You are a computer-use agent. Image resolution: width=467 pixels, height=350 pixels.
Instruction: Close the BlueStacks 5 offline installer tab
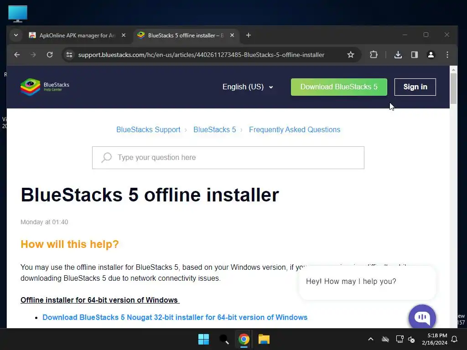(x=232, y=36)
